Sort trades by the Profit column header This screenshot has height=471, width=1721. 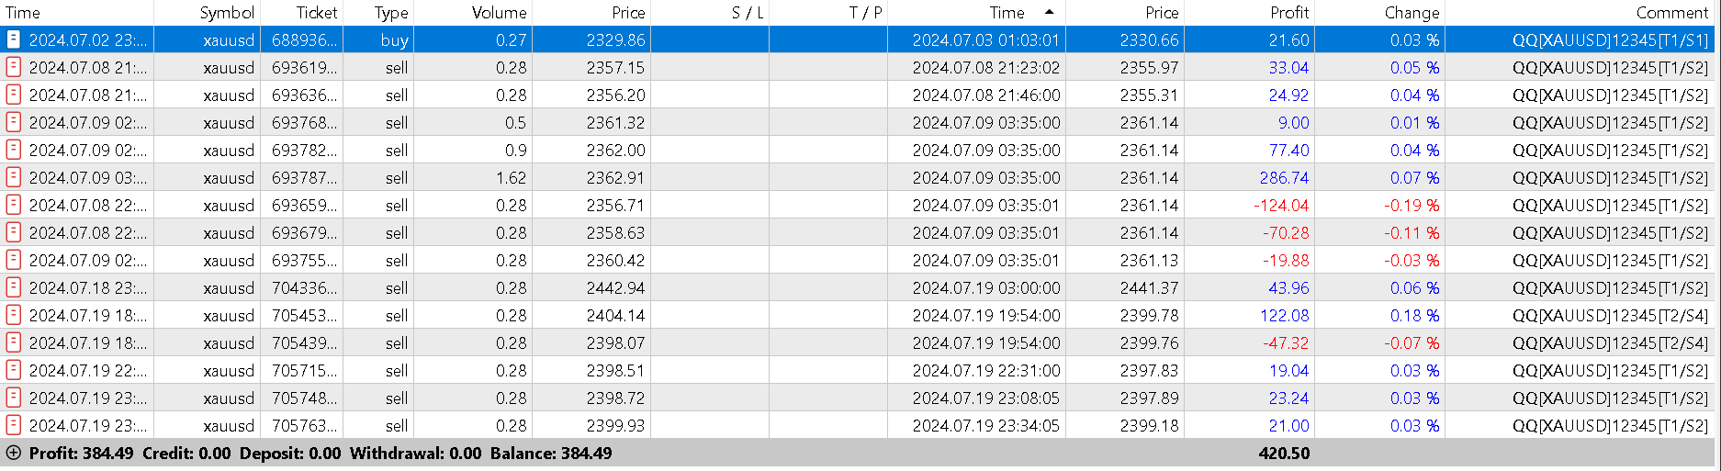(x=1288, y=13)
